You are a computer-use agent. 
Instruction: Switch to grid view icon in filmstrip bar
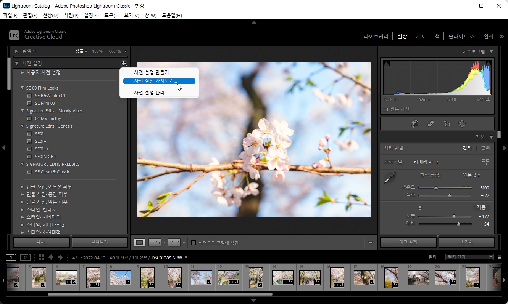pos(41,258)
